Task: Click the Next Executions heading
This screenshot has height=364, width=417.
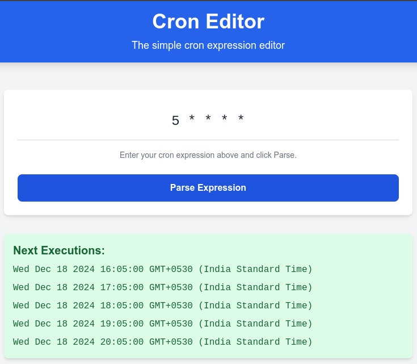Action: tap(59, 250)
